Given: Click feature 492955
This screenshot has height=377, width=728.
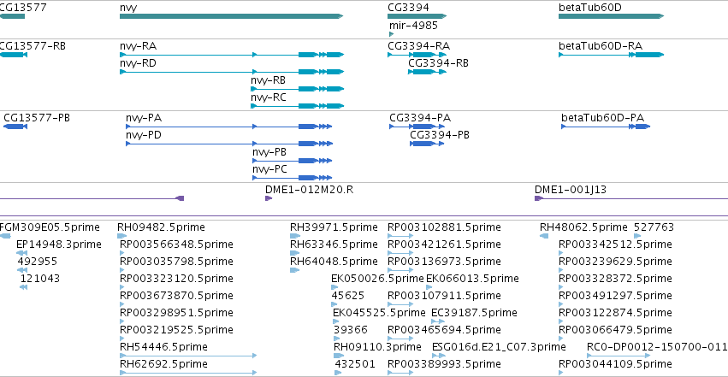Looking at the screenshot, I should coord(23,270).
